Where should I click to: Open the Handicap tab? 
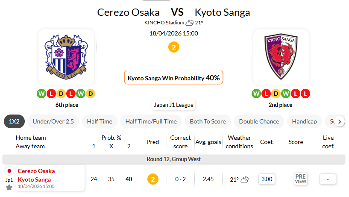(304, 121)
